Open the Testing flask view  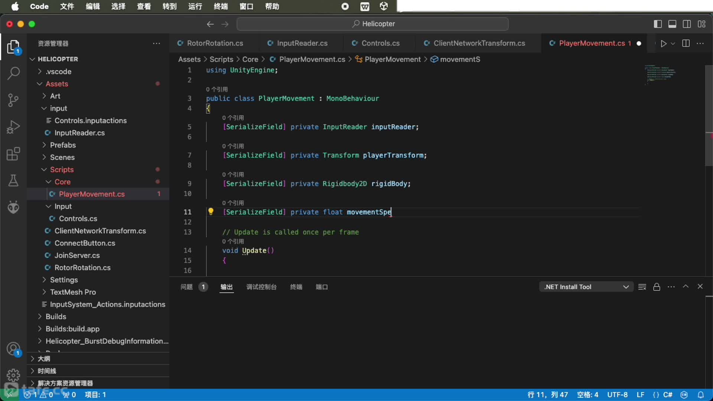pyautogui.click(x=13, y=180)
